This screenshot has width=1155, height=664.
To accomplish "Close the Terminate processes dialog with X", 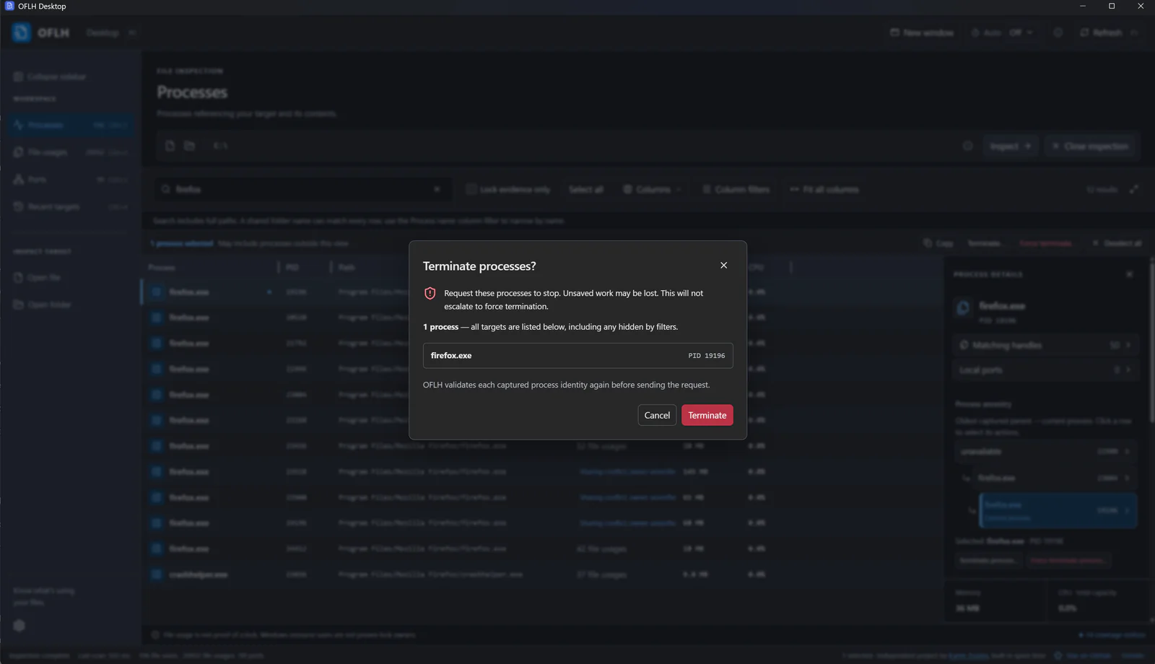I will (723, 266).
